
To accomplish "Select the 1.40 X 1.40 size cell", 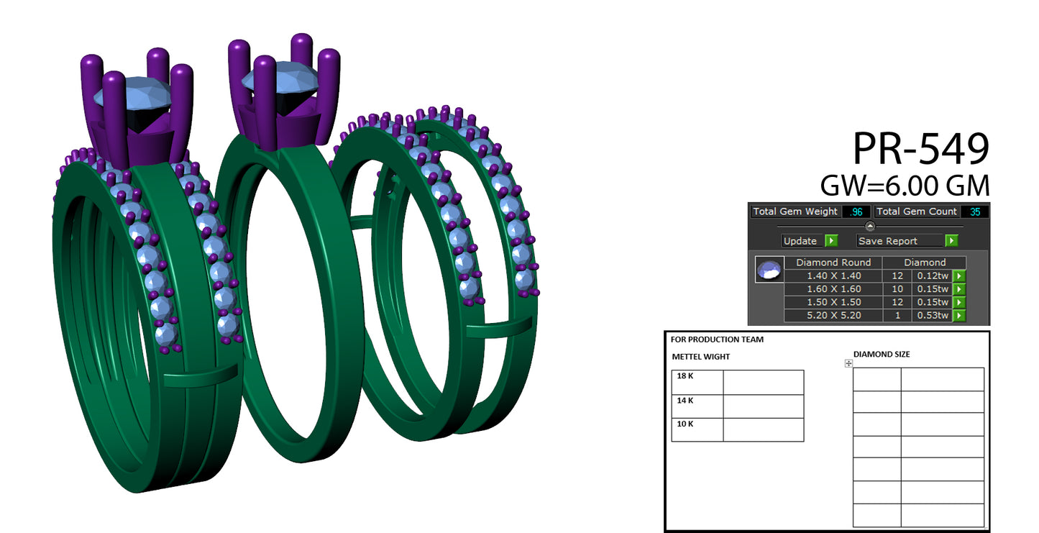I will (833, 275).
